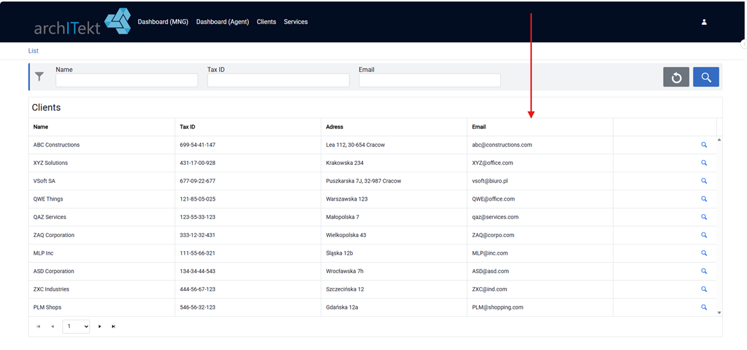The width and height of the screenshot is (747, 350).
Task: Open the Services menu
Action: [296, 22]
